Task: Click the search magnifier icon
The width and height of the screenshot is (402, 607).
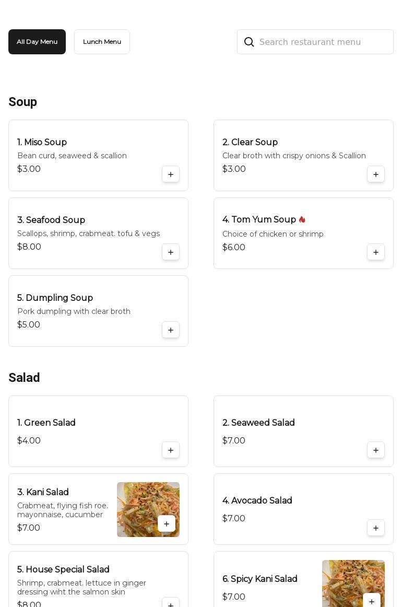Action: click(x=249, y=42)
